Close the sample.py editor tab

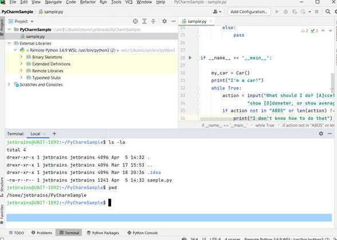pos(211,21)
